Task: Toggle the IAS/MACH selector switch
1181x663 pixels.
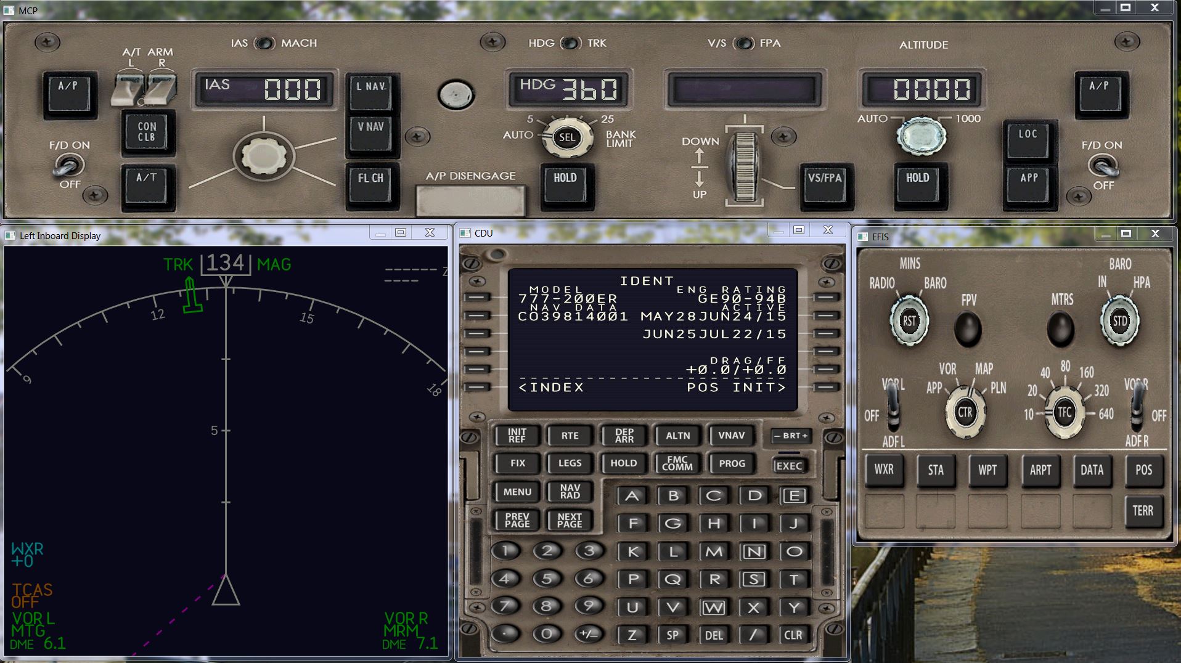Action: click(x=264, y=43)
